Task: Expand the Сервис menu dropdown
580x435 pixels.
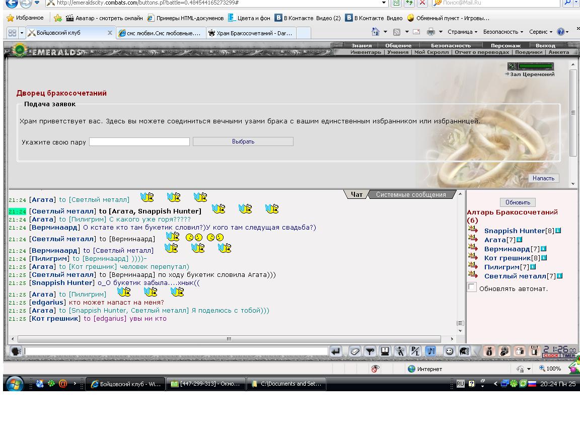Action: [540, 32]
